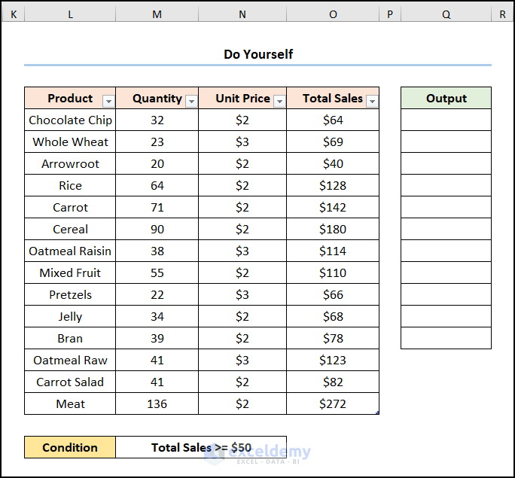Click the Output header cell
This screenshot has height=478, width=515.
446,98
